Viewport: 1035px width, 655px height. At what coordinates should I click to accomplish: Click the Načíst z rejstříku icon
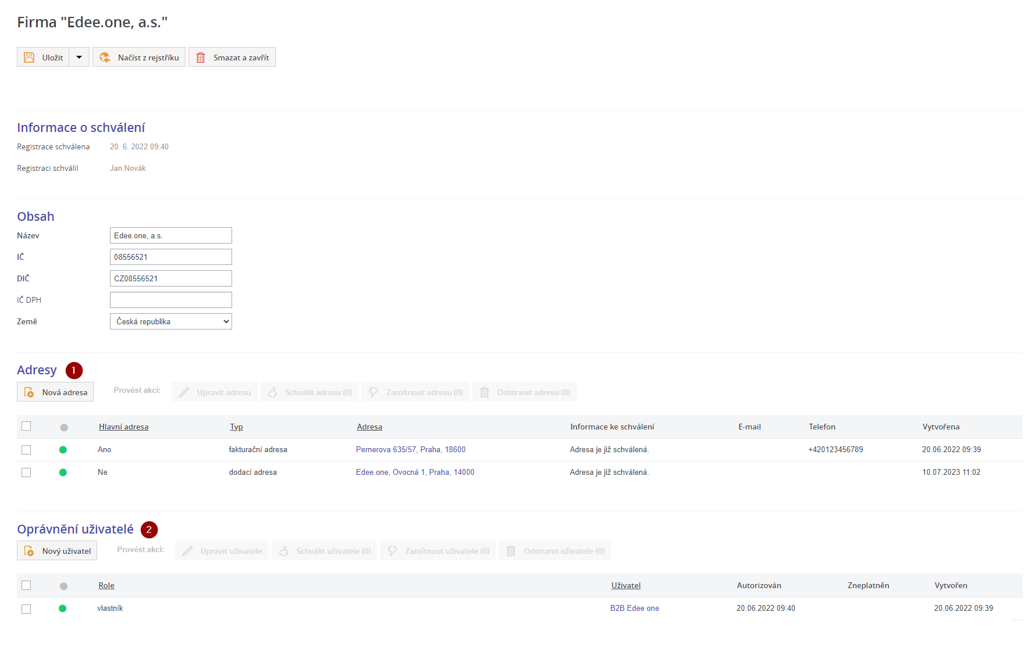[x=105, y=58]
